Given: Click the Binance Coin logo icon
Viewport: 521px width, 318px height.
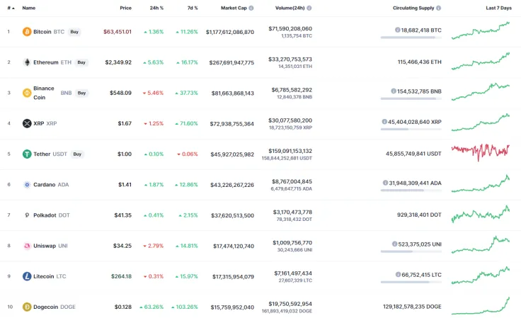Looking at the screenshot, I should click(27, 93).
